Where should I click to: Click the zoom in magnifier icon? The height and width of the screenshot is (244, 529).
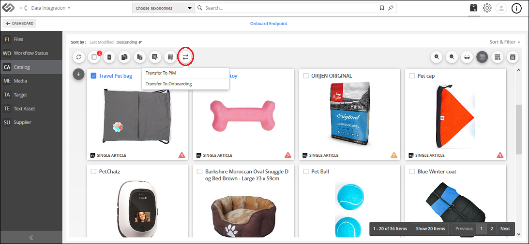(x=437, y=57)
